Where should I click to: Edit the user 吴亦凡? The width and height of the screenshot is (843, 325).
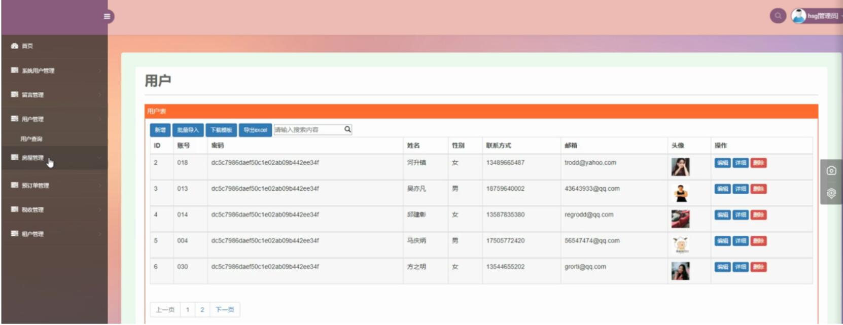coord(722,189)
